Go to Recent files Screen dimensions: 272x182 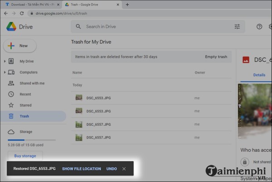pyautogui.click(x=25, y=94)
